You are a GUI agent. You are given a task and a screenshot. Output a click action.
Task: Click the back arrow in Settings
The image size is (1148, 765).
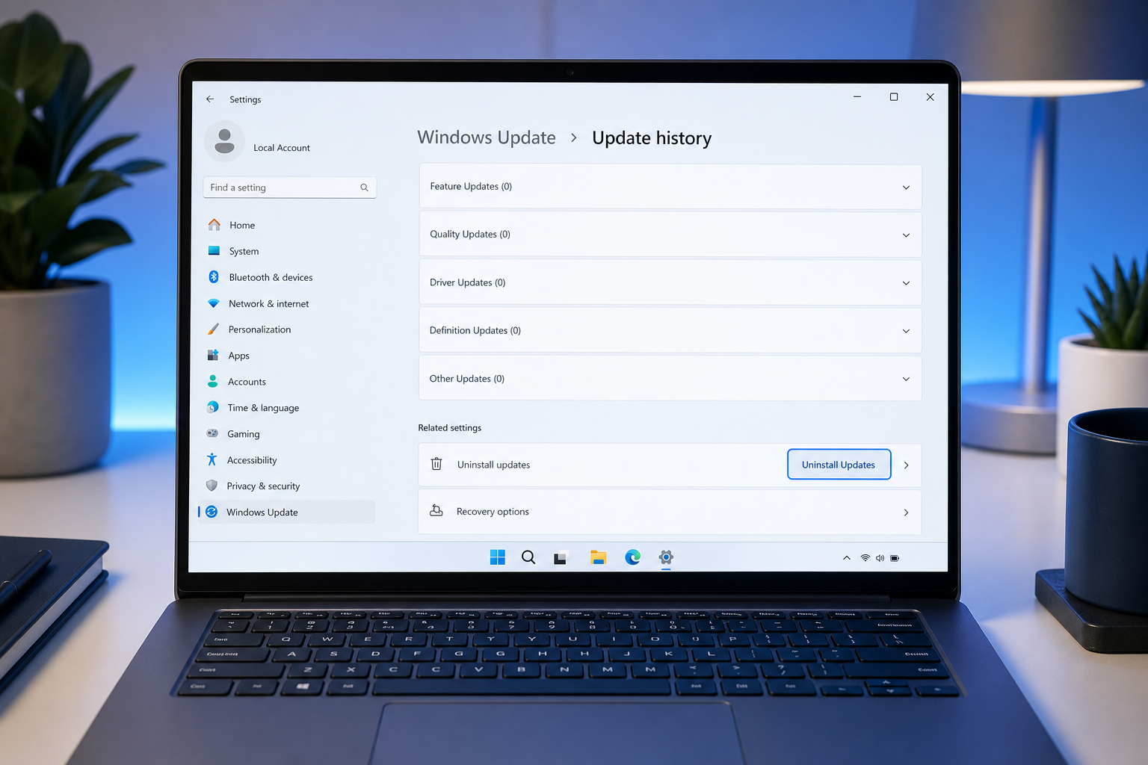click(210, 99)
